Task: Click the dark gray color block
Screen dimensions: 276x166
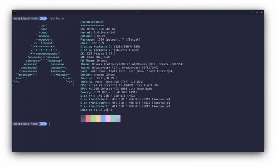Action: (83, 118)
